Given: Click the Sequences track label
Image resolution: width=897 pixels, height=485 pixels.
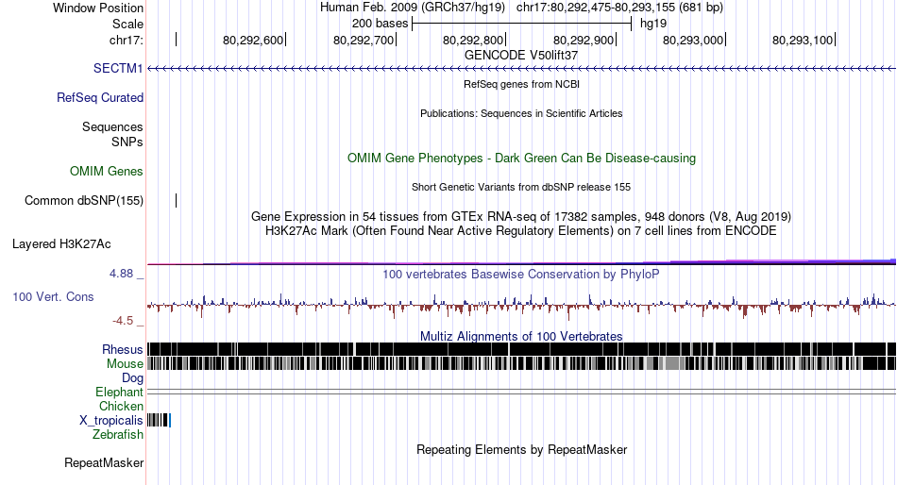Looking at the screenshot, I should tap(112, 127).
